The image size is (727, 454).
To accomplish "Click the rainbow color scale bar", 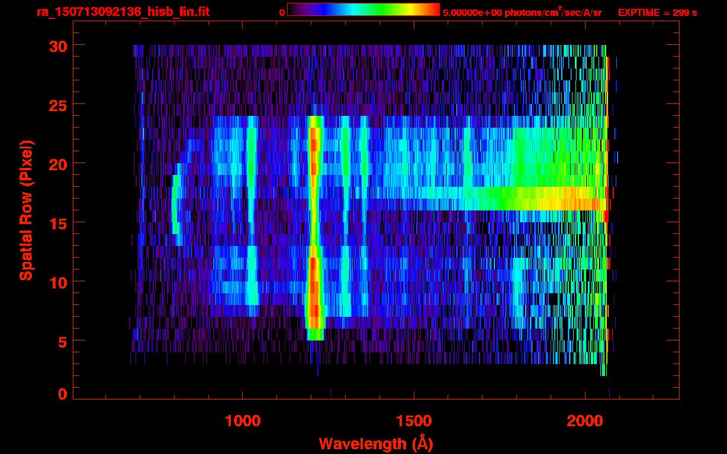I will (363, 9).
